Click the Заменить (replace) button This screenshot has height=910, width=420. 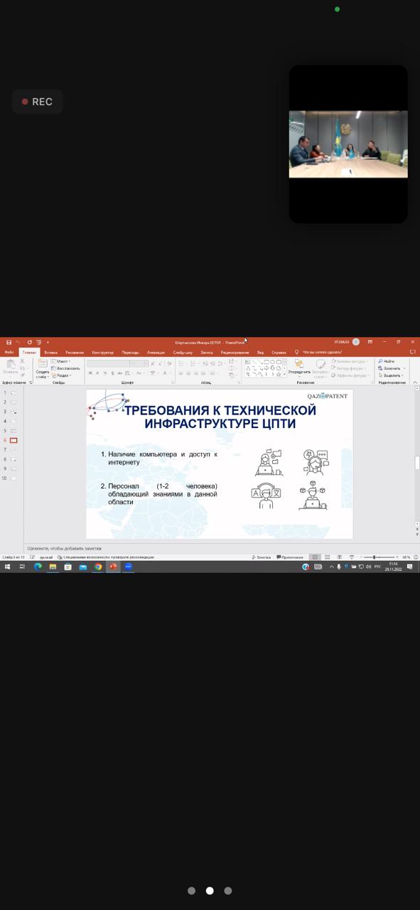[392, 368]
